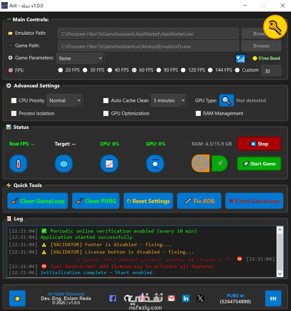The width and height of the screenshot is (291, 311).
Task: Select 60 FPS radio option
Action: 143,70
